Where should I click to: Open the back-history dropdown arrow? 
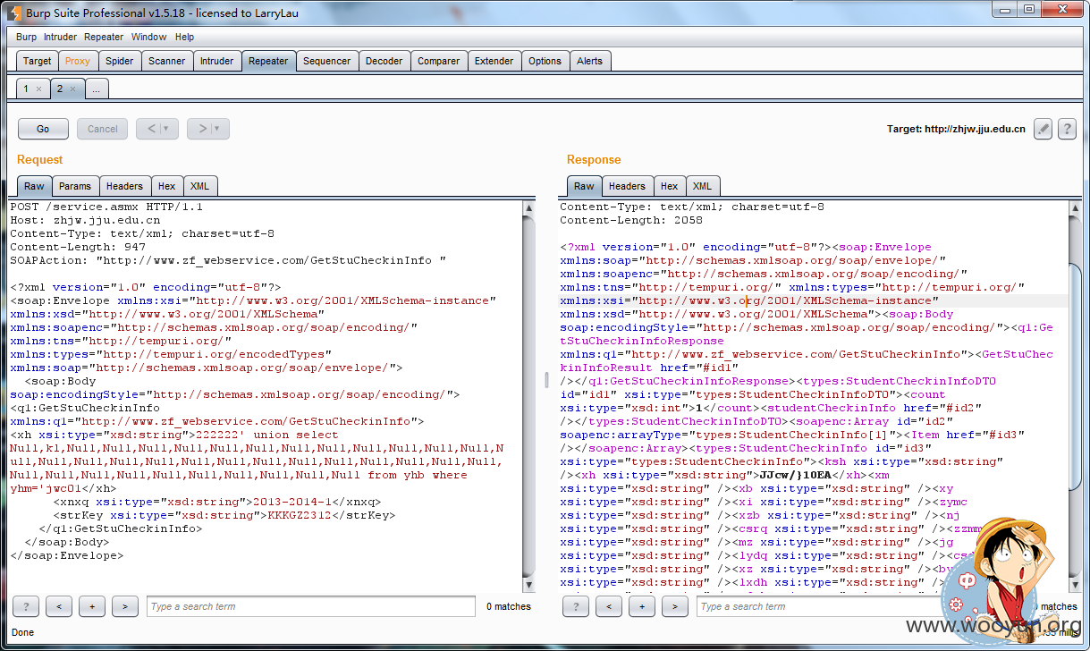165,129
